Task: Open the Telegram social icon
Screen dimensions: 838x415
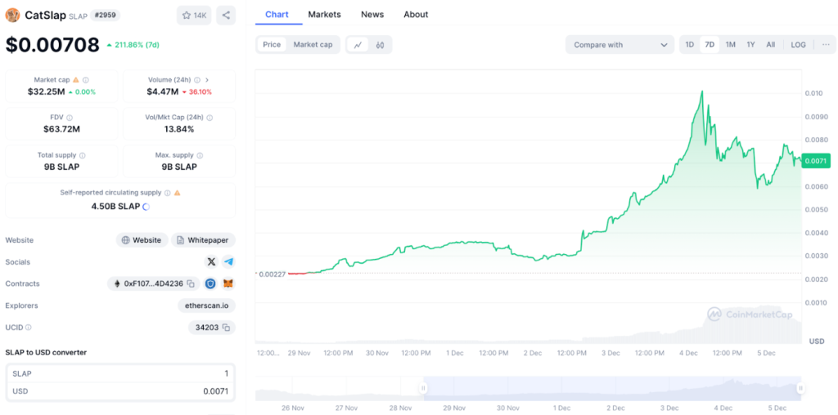Action: pos(229,262)
